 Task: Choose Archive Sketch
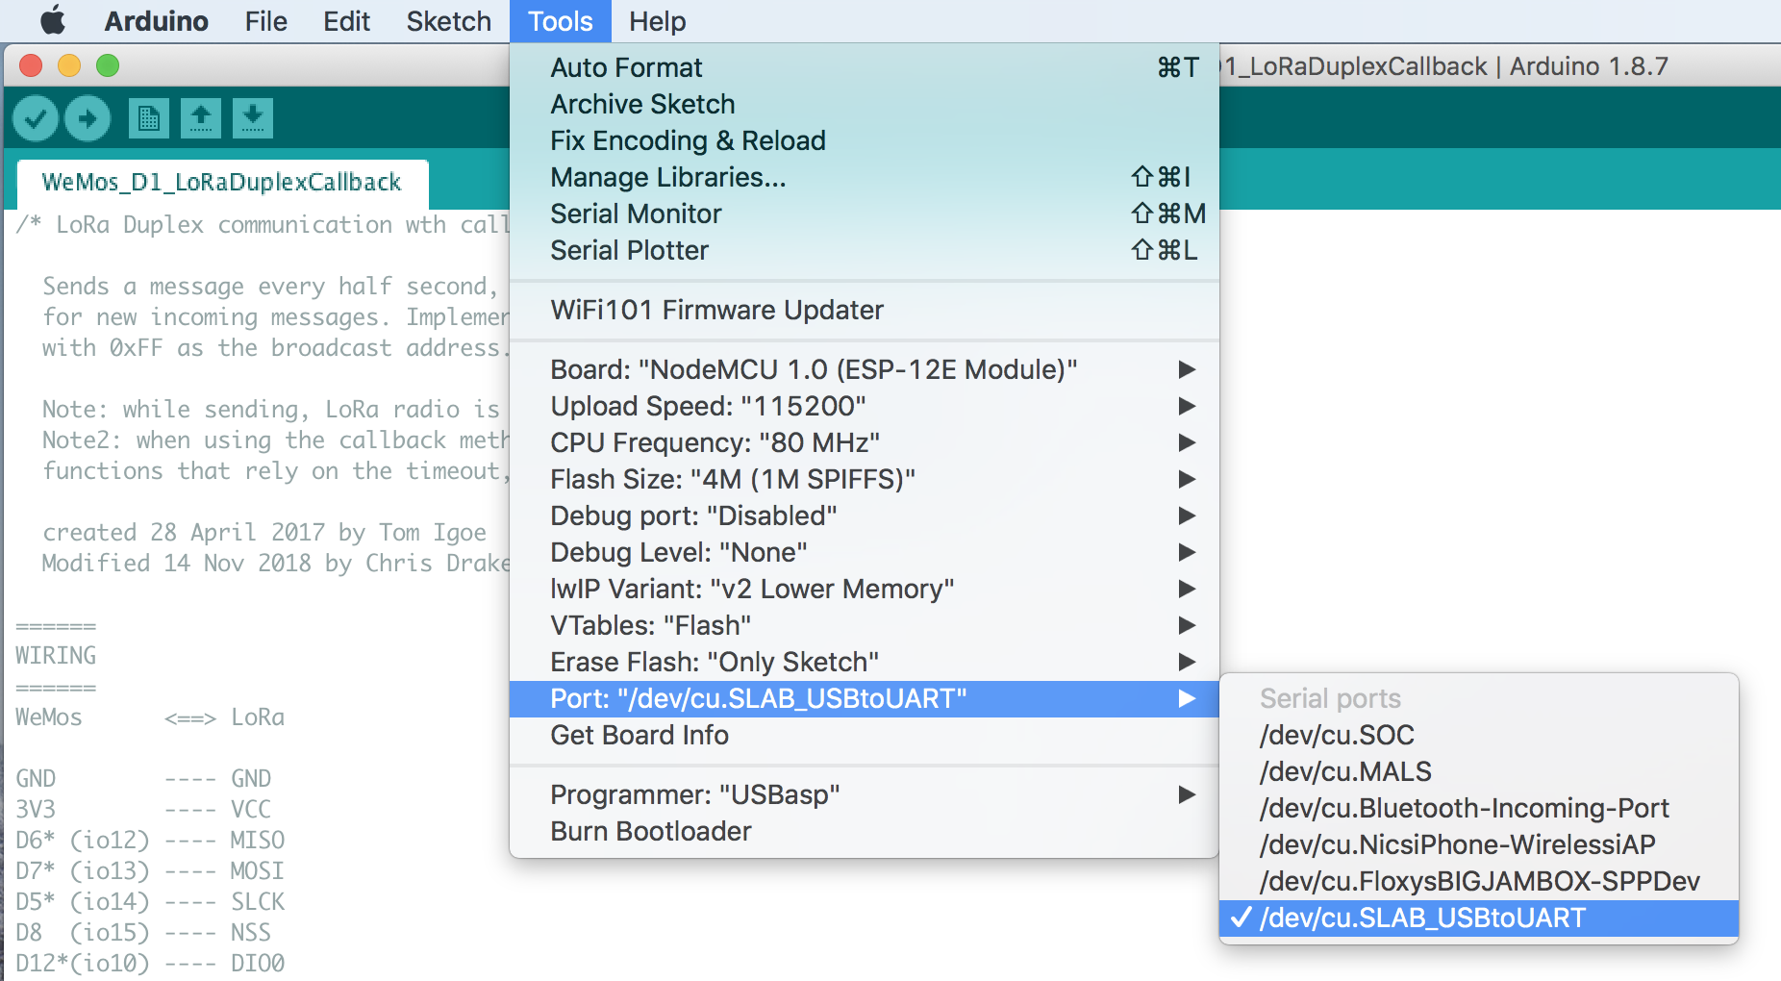864,104
